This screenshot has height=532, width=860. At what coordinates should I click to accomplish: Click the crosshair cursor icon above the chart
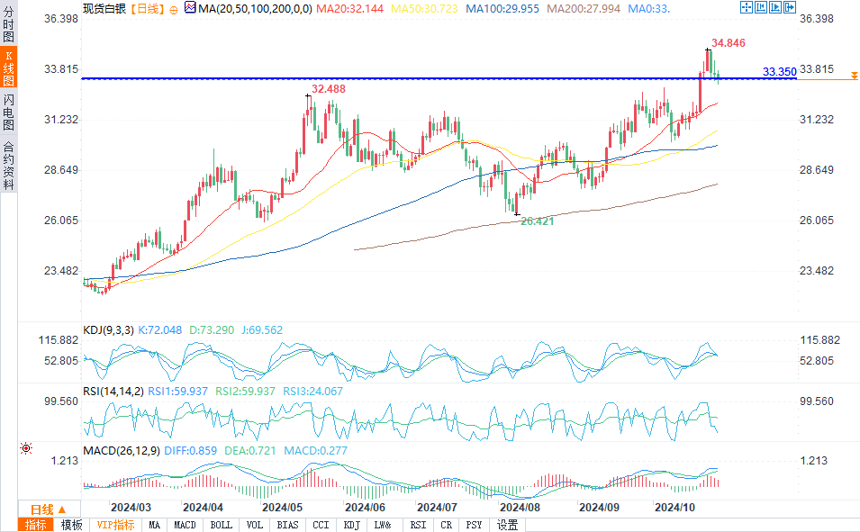[x=747, y=7]
